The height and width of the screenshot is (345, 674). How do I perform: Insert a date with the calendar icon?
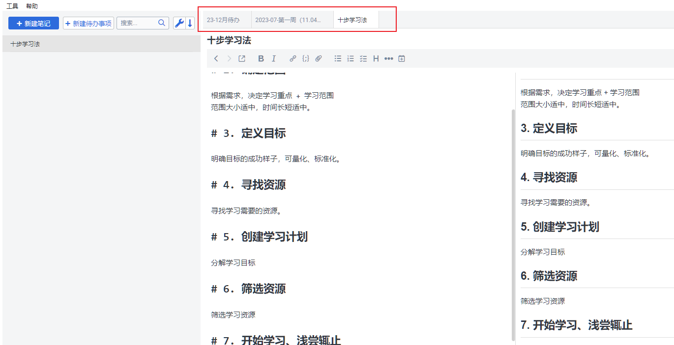[x=402, y=58]
